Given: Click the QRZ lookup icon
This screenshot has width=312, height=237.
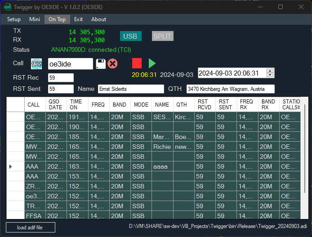Looking at the screenshot, I should click(36, 64).
